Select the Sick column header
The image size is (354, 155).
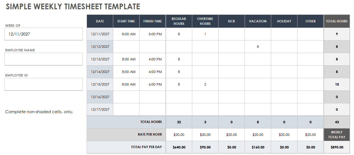[x=231, y=21]
